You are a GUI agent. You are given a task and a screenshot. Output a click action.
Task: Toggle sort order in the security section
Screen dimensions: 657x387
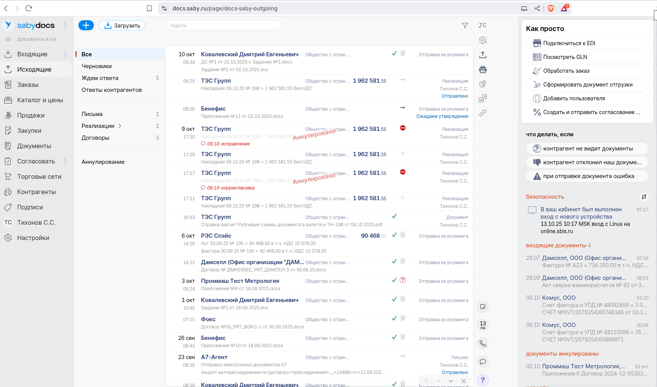click(644, 197)
